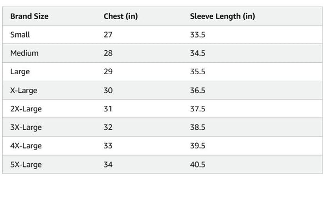
Task: Click the sleeve length value 40.5
Action: pos(198,165)
